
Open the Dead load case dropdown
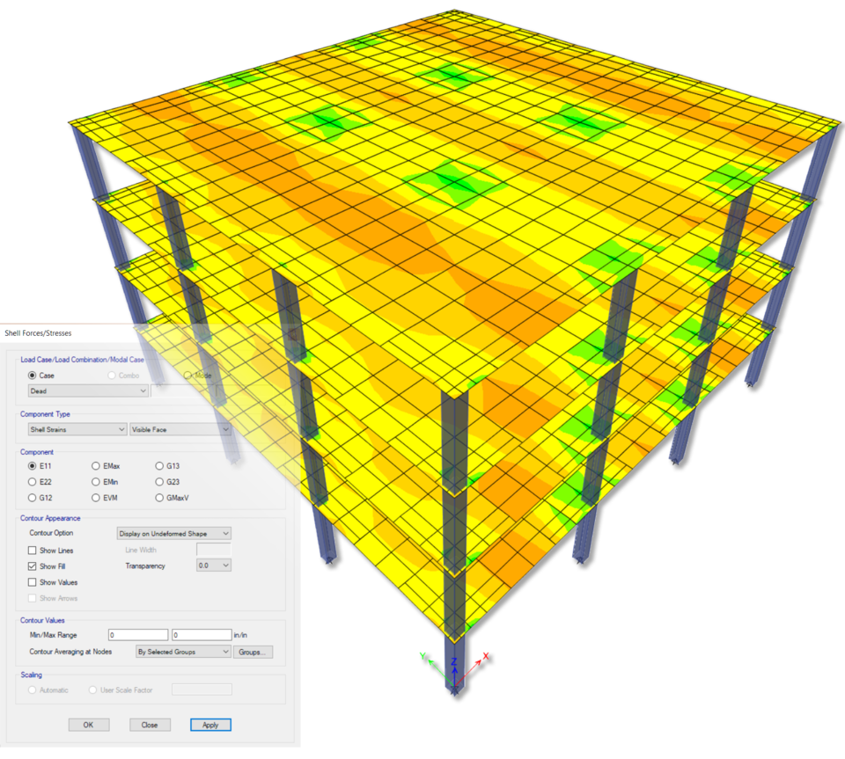(x=87, y=390)
